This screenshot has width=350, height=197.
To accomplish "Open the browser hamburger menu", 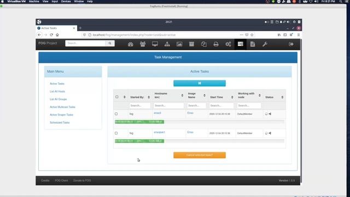I will (x=299, y=35).
